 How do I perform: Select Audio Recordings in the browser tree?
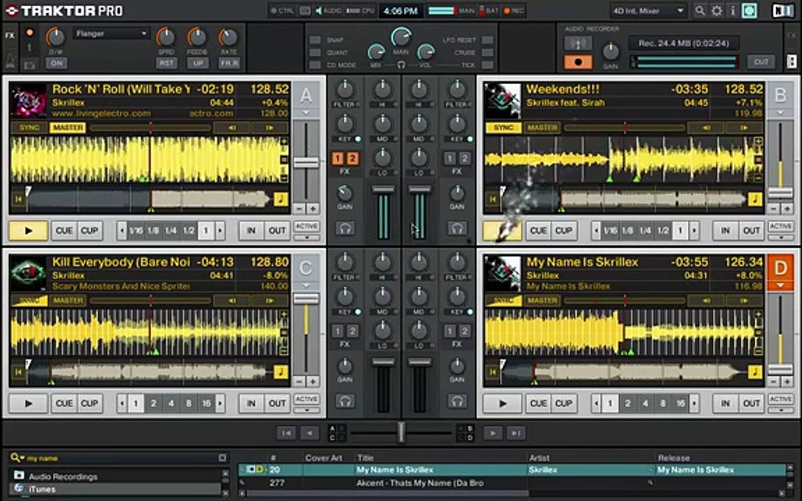coord(63,477)
